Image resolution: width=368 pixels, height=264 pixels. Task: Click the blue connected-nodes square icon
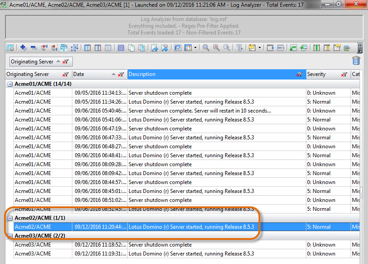[75, 48]
